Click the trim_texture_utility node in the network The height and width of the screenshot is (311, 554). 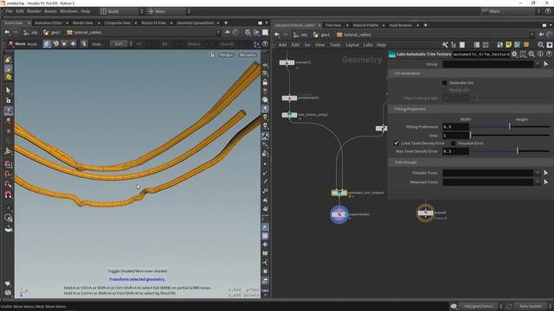(x=289, y=115)
